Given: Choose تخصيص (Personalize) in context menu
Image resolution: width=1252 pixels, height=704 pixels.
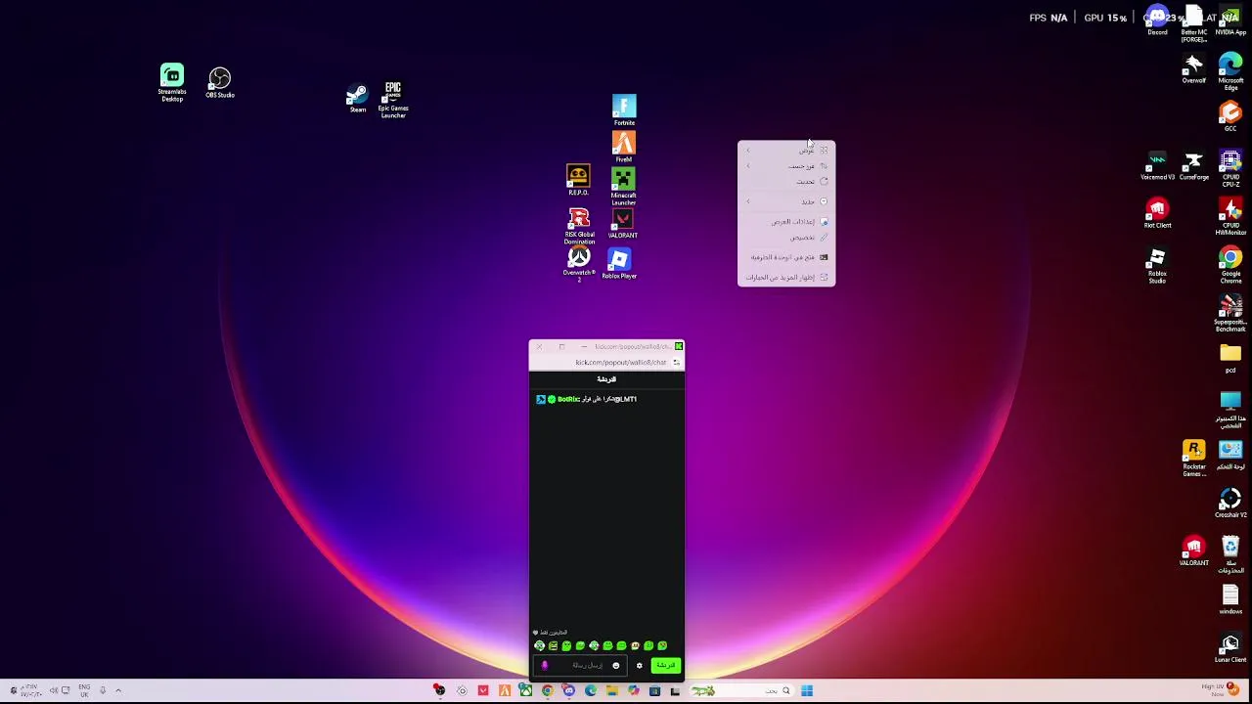Looking at the screenshot, I should tap(786, 237).
